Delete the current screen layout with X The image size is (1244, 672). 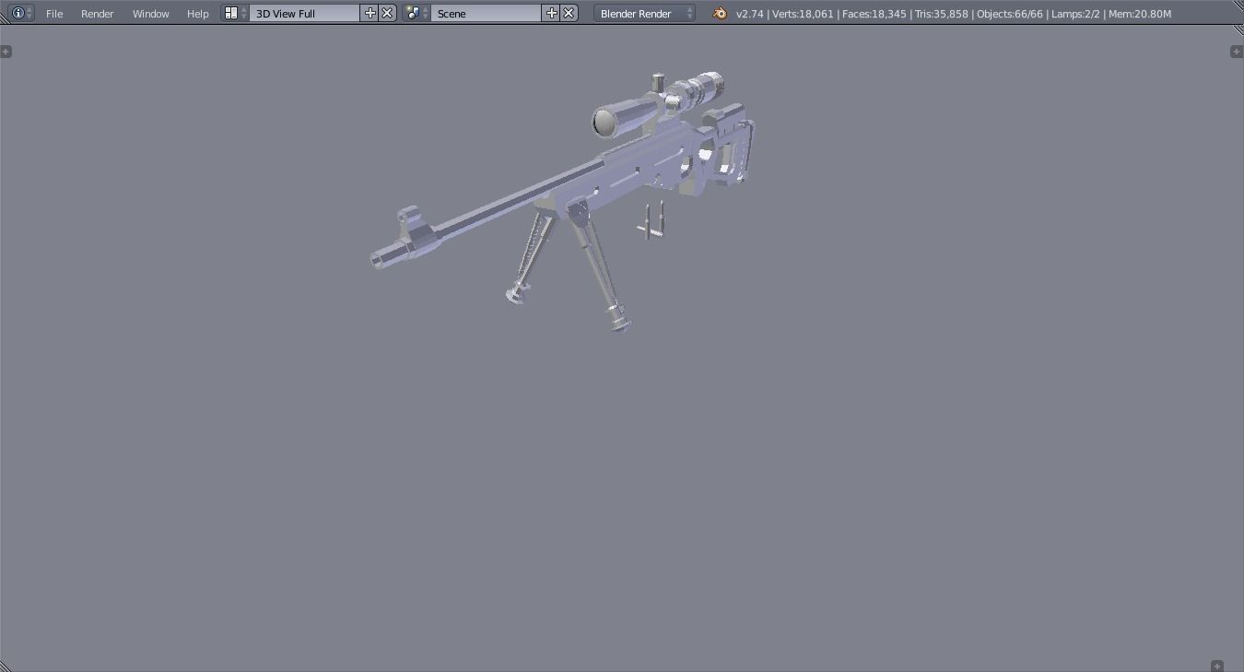click(x=386, y=13)
